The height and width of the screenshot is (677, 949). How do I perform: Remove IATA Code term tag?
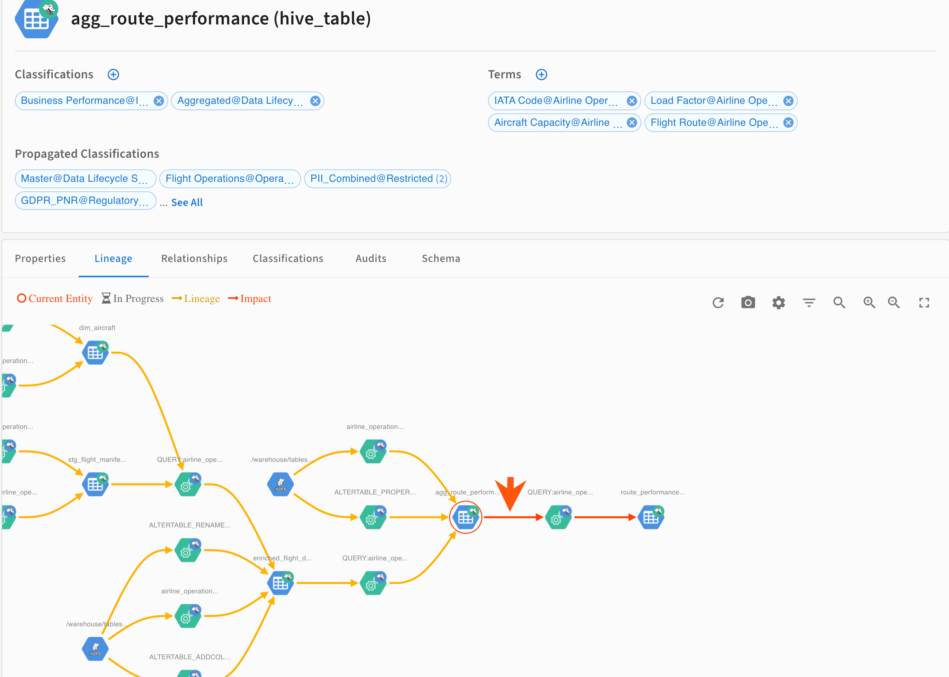point(632,101)
